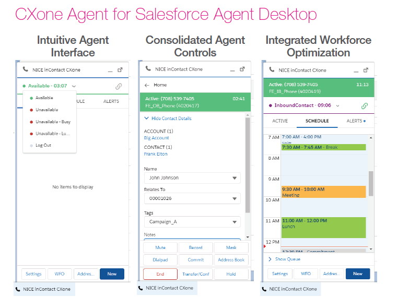Expand the InboundContact status dropdown
This screenshot has width=398, height=308.
(337, 106)
